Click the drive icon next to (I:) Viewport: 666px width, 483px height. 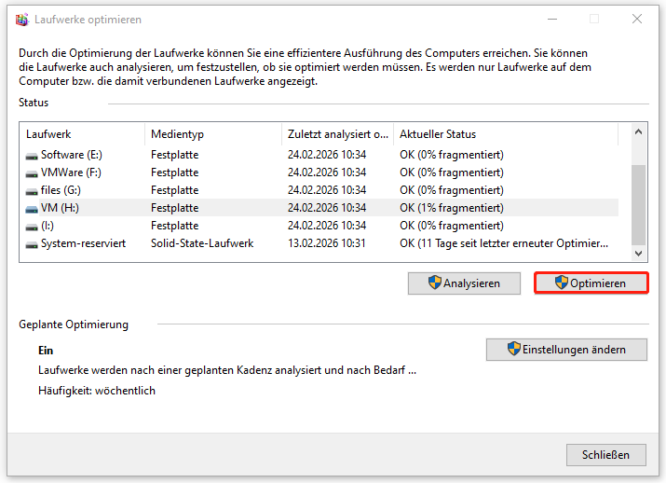(x=32, y=227)
